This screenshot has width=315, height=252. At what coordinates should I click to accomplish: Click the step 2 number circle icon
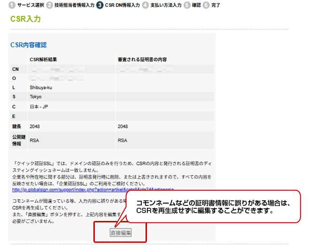click(x=49, y=5)
